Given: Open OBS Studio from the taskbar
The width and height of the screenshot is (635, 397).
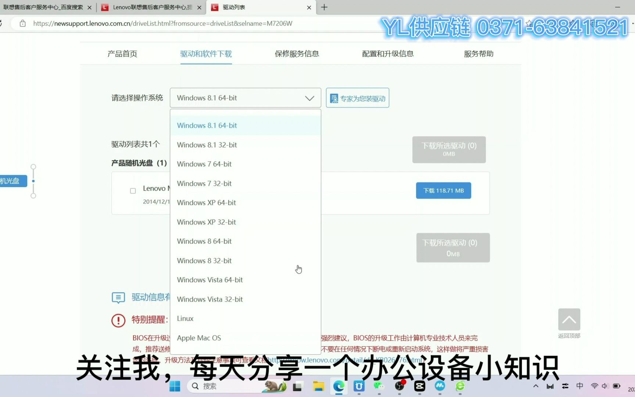Looking at the screenshot, I should point(399,386).
